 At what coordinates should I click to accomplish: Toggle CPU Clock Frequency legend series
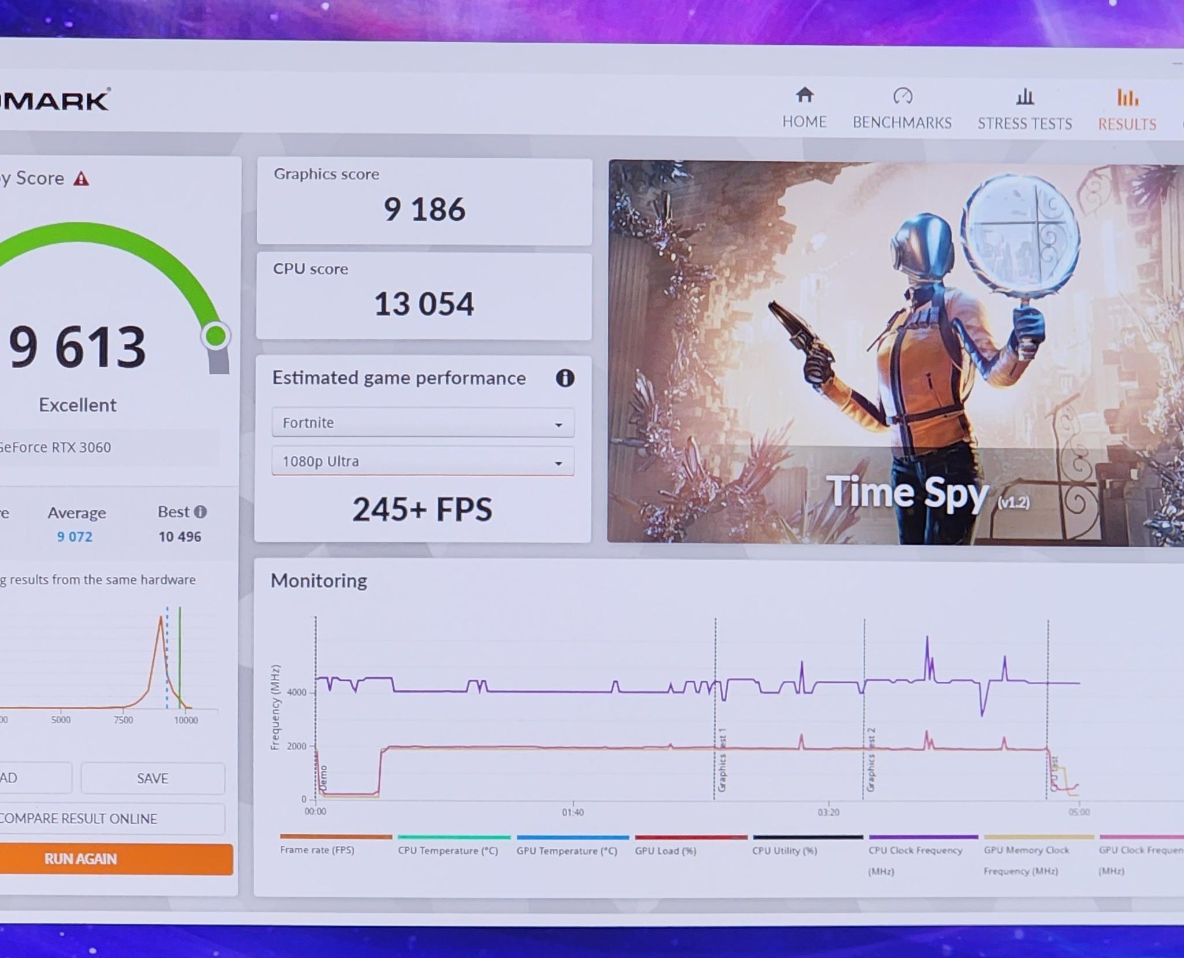pos(923,856)
